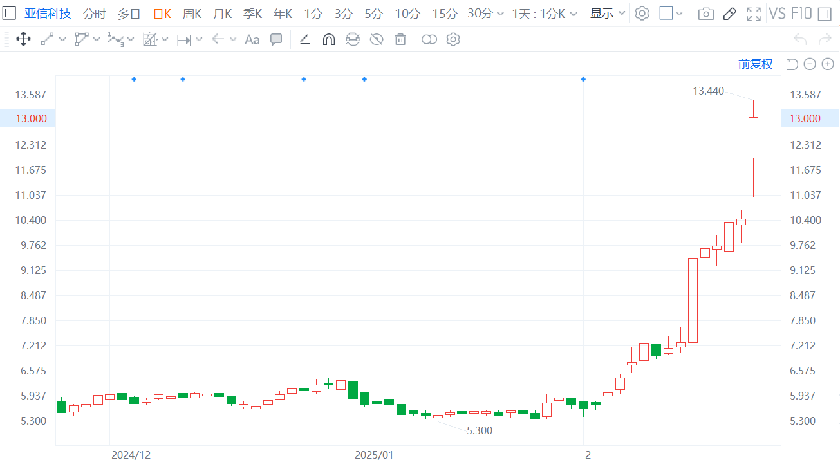Open drawing toolbar settings gear
The width and height of the screenshot is (840, 469).
click(x=453, y=40)
